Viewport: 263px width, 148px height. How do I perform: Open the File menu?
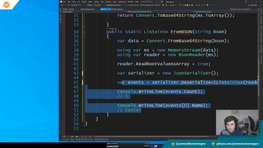[x=65, y=2]
